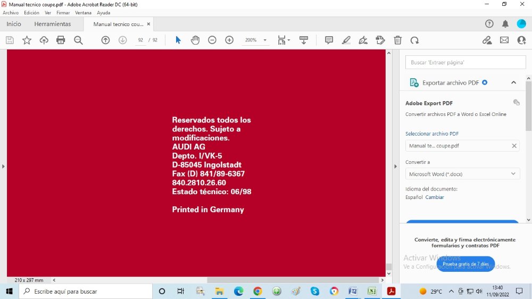Click the horizontal scrollbar left arrow
The image size is (532, 299).
(x=54, y=280)
